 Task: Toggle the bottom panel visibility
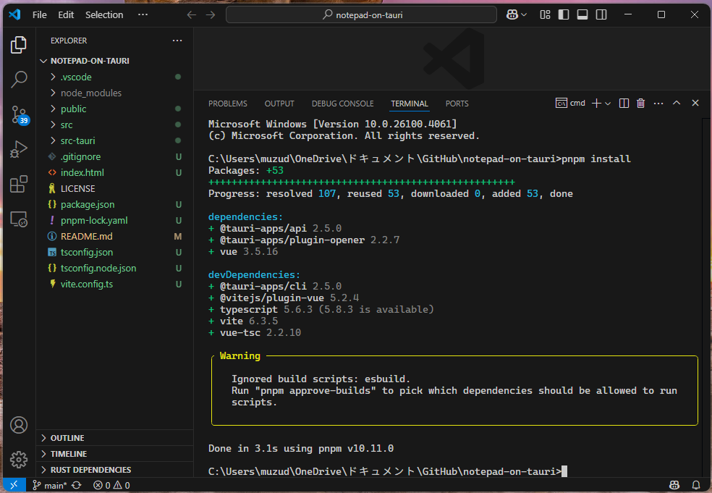(x=582, y=14)
